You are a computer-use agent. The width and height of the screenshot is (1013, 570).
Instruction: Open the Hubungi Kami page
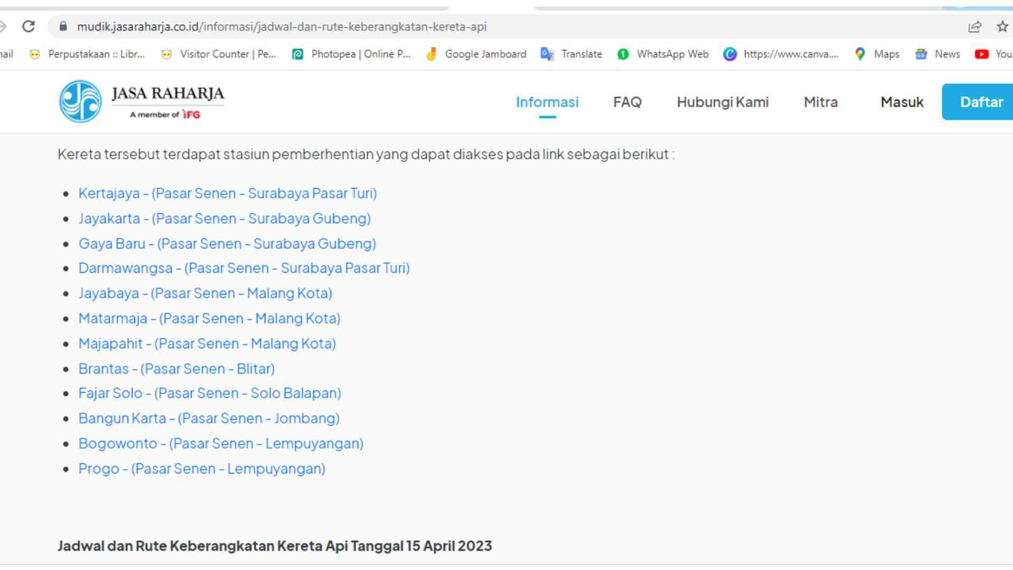(723, 102)
